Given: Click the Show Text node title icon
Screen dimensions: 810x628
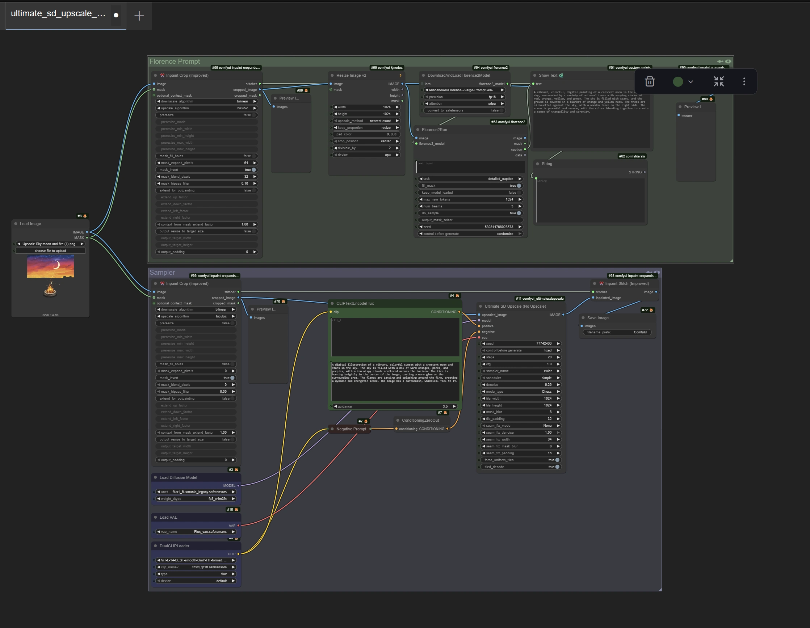Looking at the screenshot, I should coord(561,75).
